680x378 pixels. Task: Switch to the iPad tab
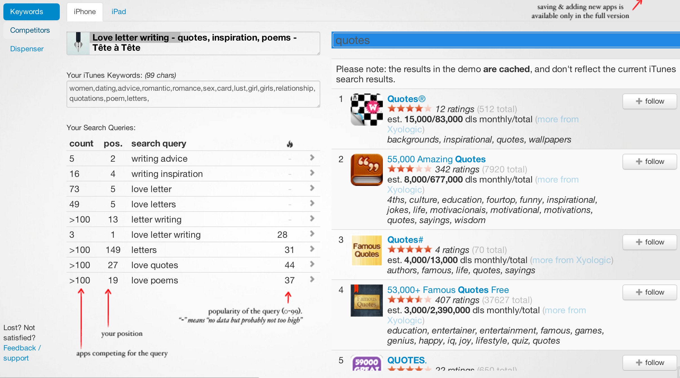(118, 12)
